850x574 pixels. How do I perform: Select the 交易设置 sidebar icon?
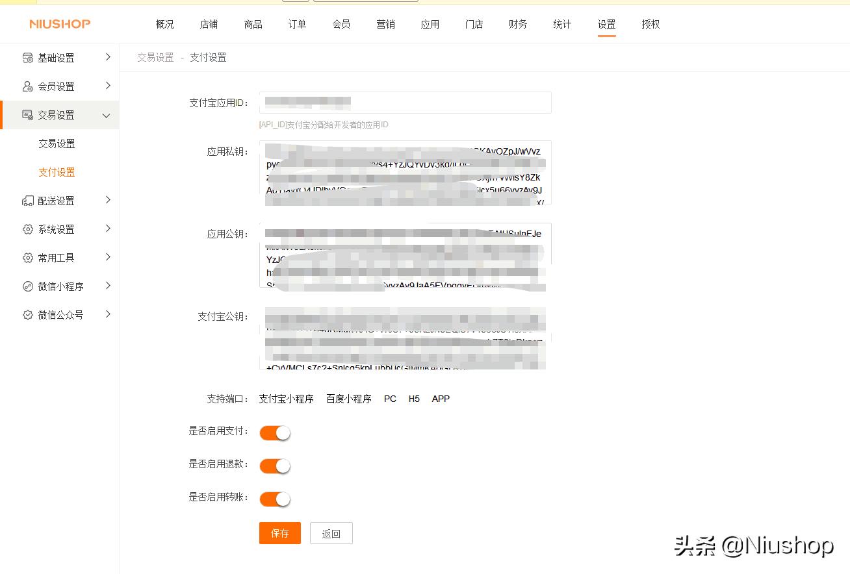pyautogui.click(x=27, y=114)
